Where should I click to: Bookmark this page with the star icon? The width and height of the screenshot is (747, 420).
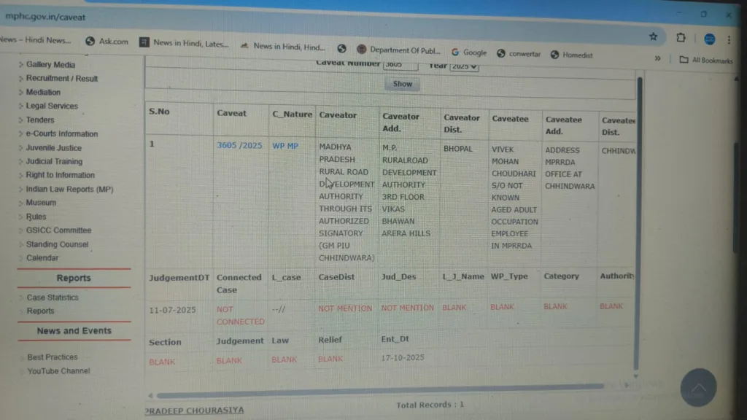point(653,36)
